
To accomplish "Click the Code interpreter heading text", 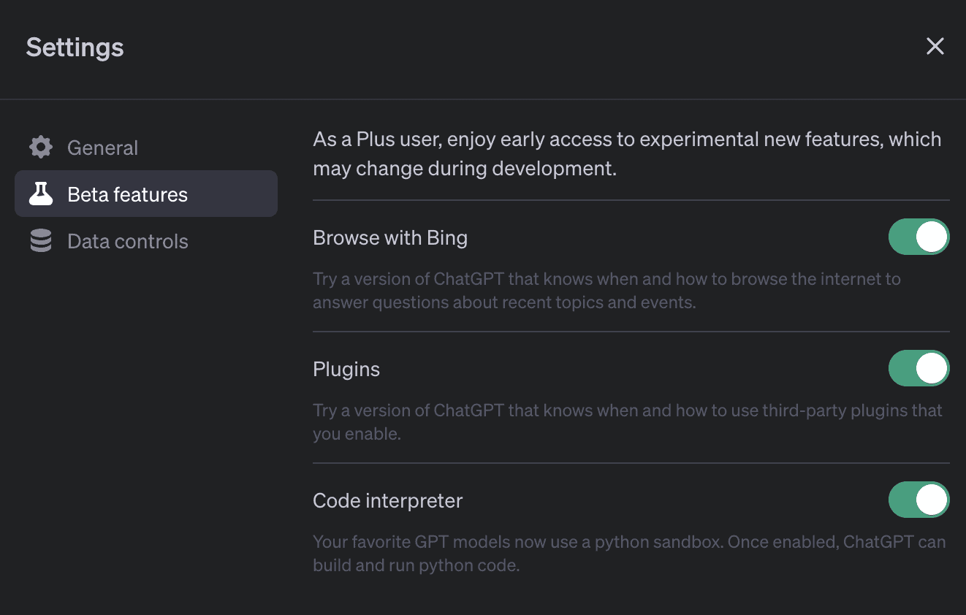I will point(388,501).
